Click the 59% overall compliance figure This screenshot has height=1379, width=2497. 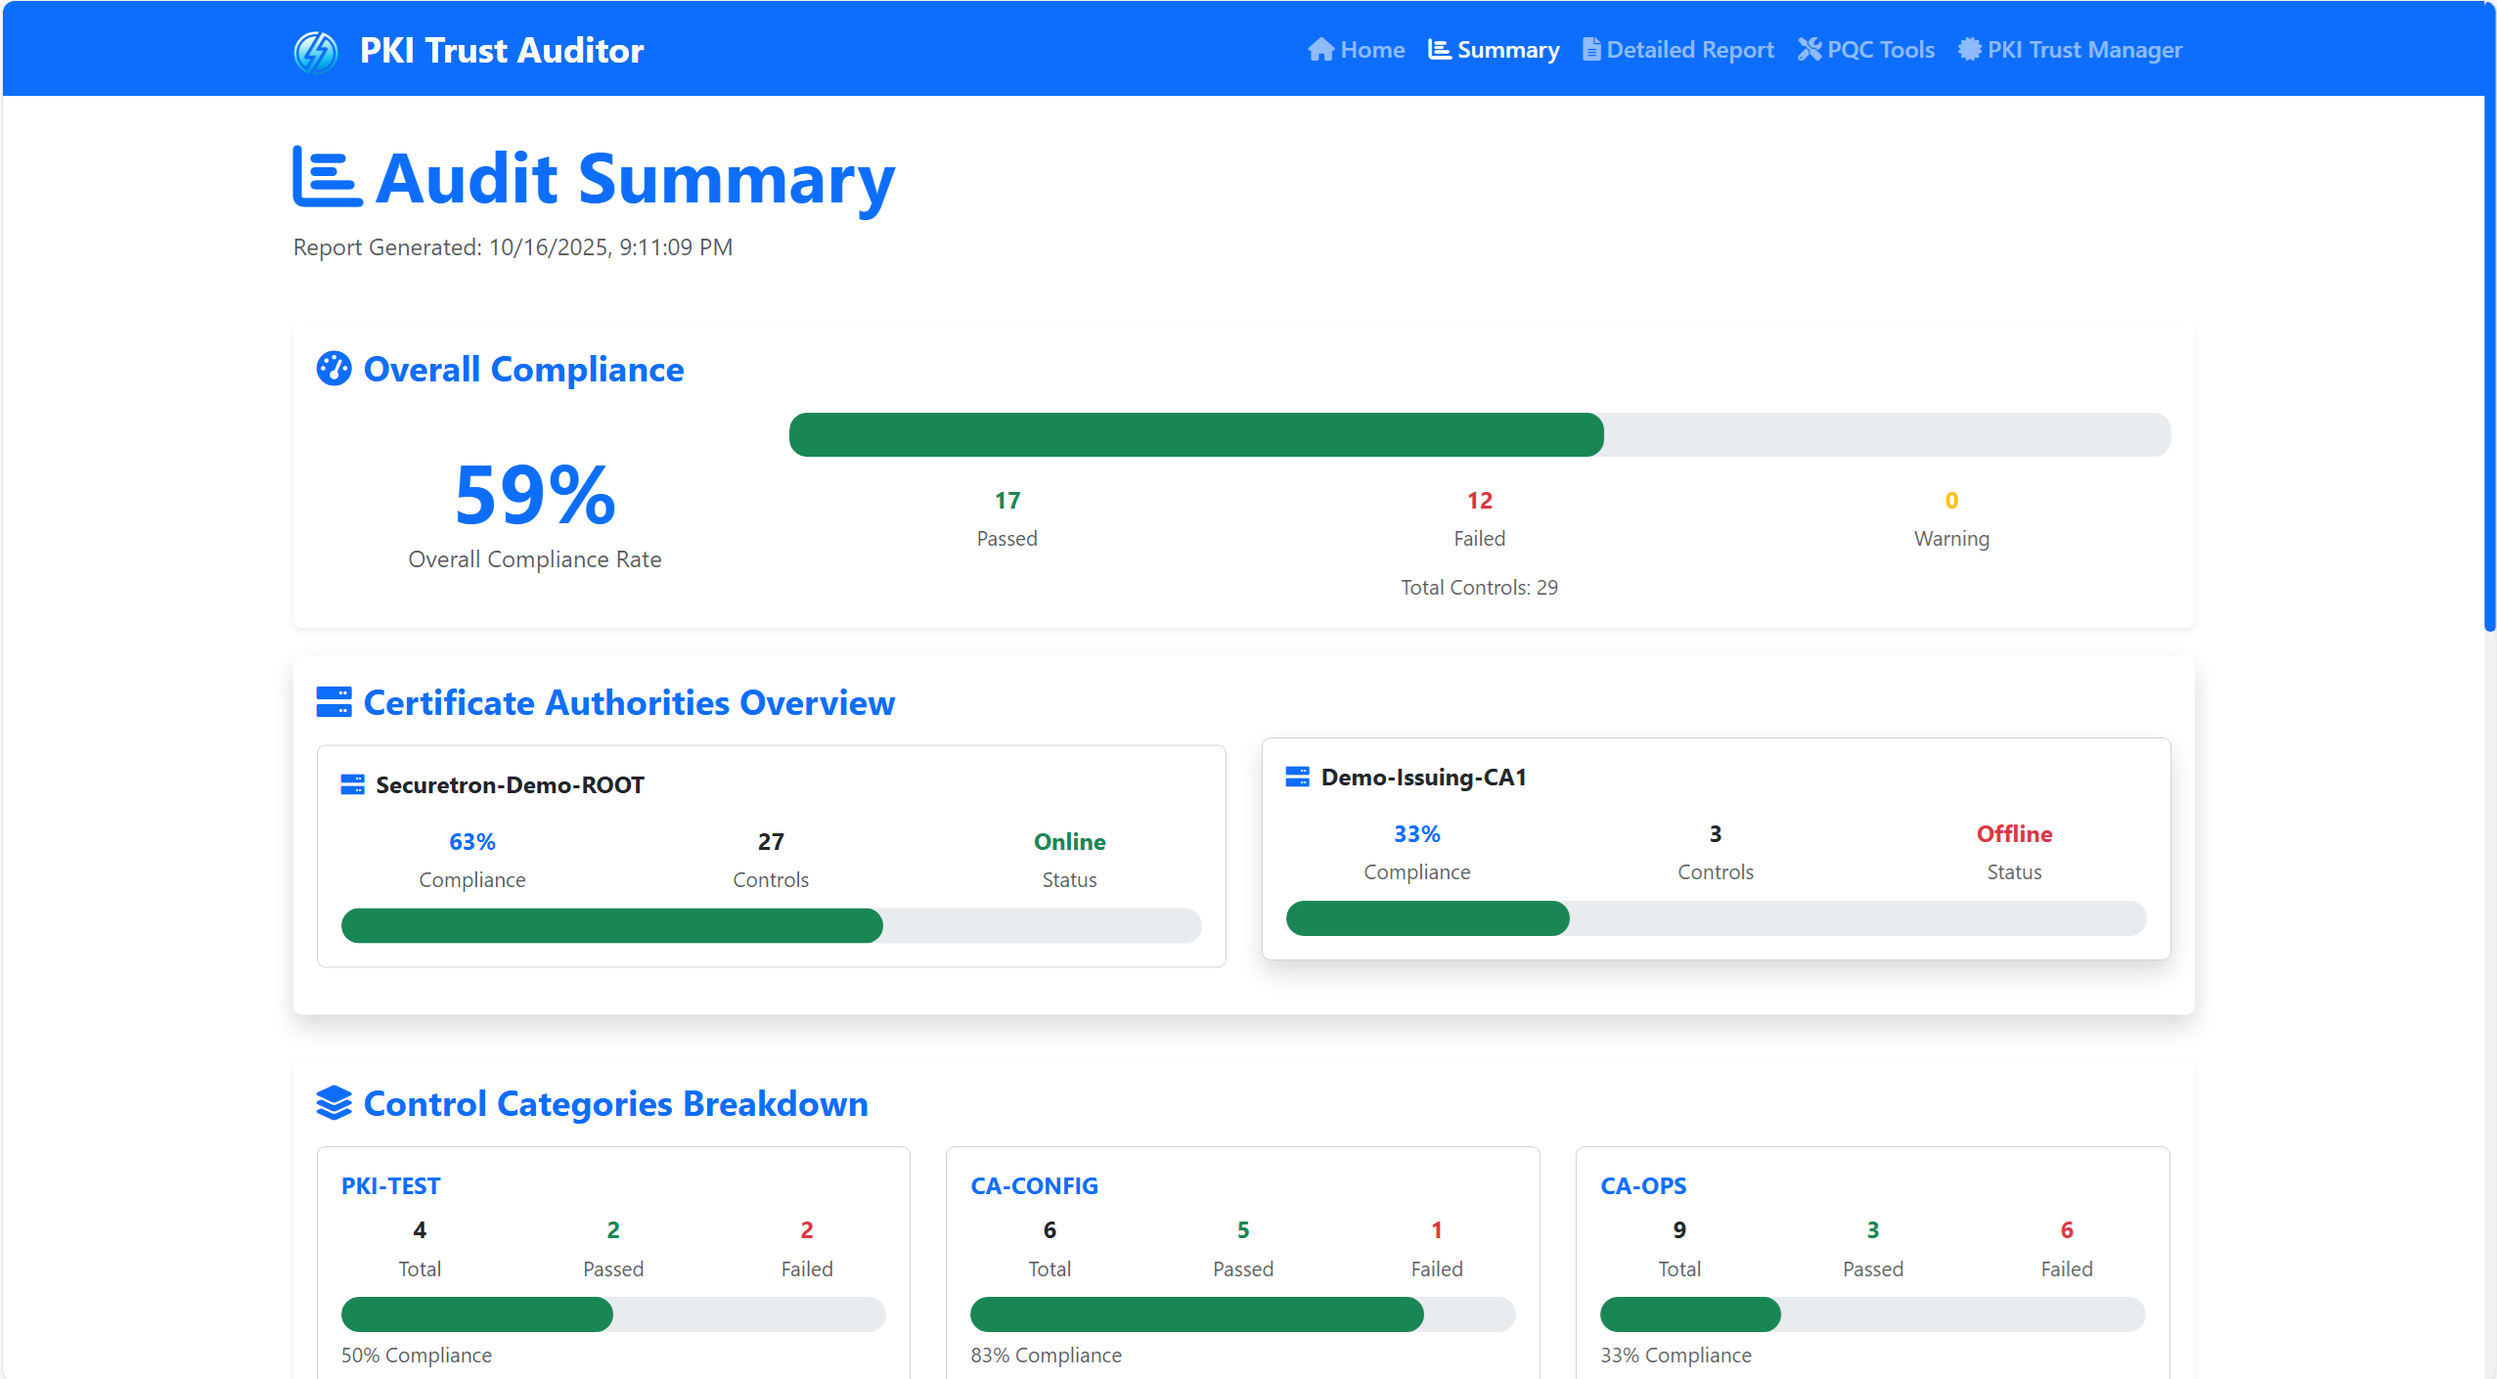(x=535, y=495)
